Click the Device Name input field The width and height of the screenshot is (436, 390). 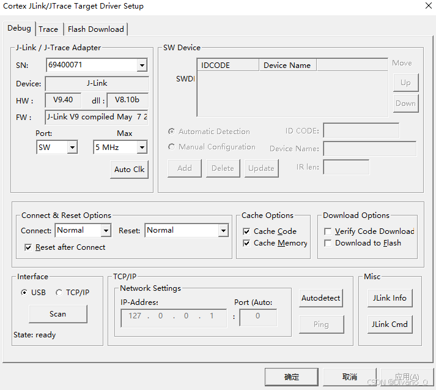(x=370, y=149)
